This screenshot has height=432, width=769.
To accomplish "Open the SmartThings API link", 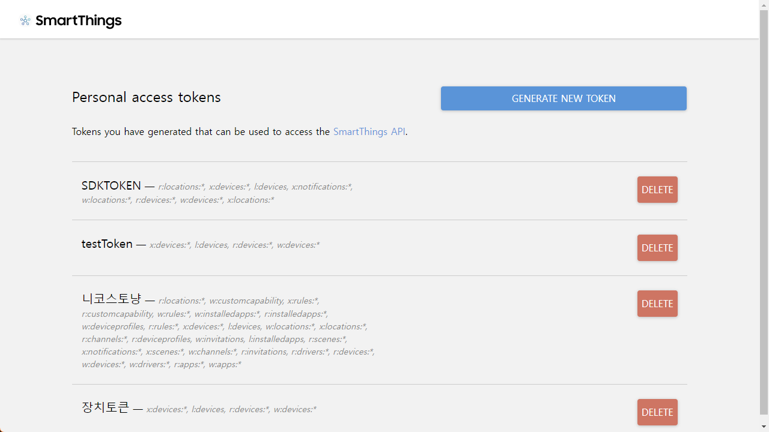I will pos(369,131).
